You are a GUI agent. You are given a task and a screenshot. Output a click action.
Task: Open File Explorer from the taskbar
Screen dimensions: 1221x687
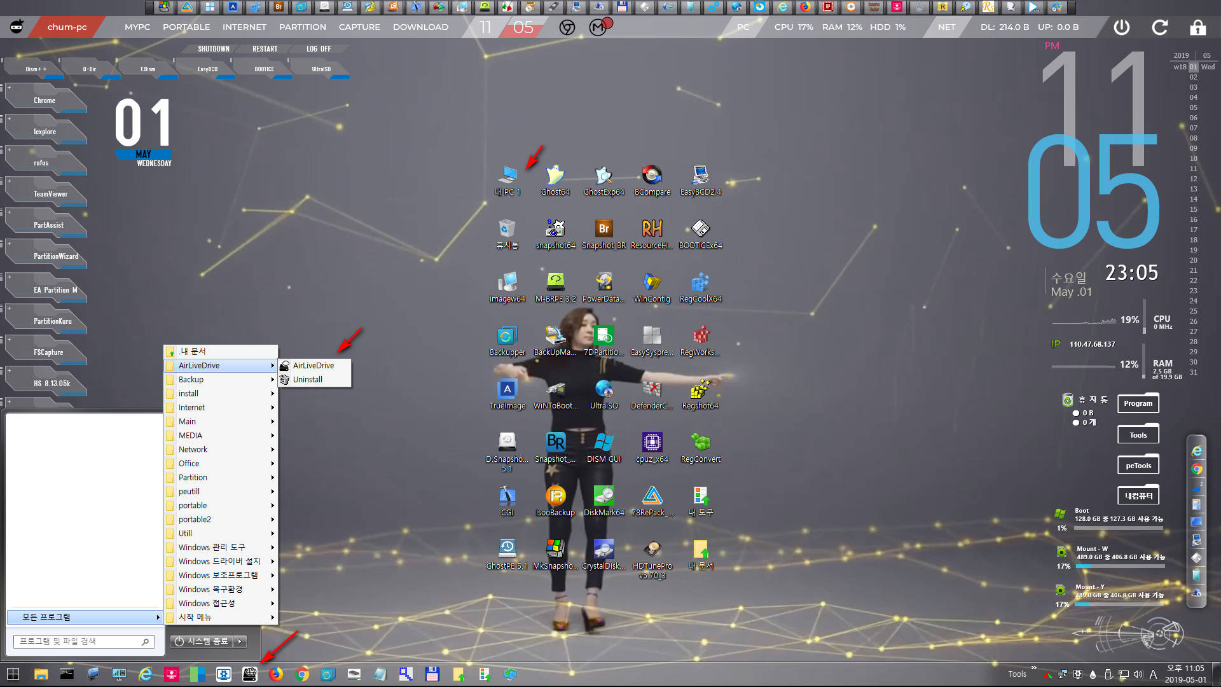[41, 674]
